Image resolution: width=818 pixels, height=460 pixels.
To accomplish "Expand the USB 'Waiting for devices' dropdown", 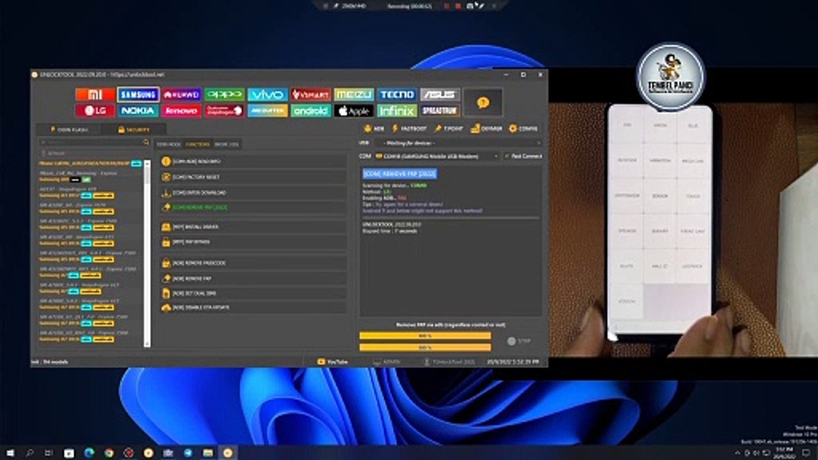I will pos(458,143).
